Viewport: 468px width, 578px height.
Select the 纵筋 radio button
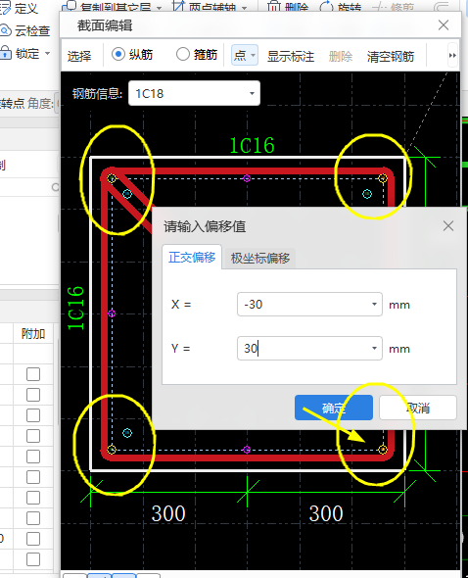[118, 55]
